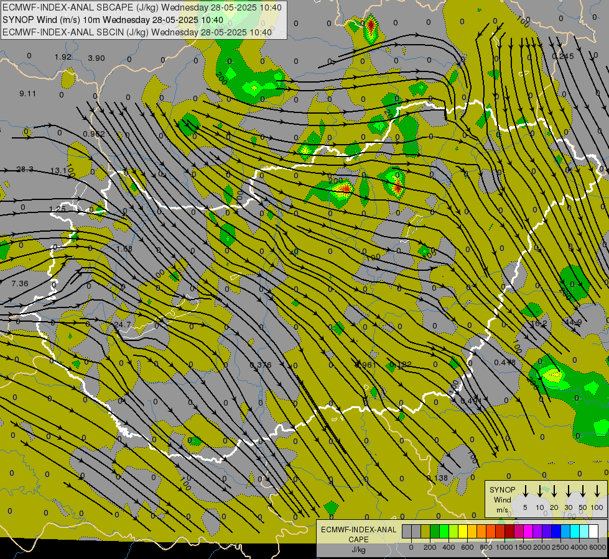Image resolution: width=609 pixels, height=559 pixels.
Task: Click the SBCAPE title line in header box
Action: pyautogui.click(x=142, y=7)
